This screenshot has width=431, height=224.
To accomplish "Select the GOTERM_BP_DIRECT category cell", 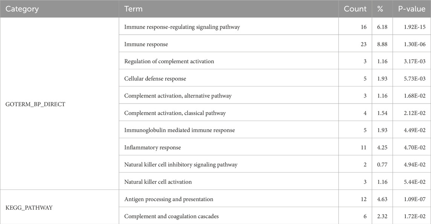I will (35, 104).
